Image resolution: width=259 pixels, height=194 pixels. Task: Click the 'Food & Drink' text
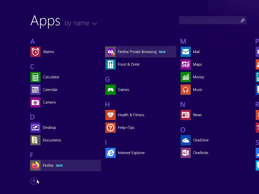click(129, 64)
